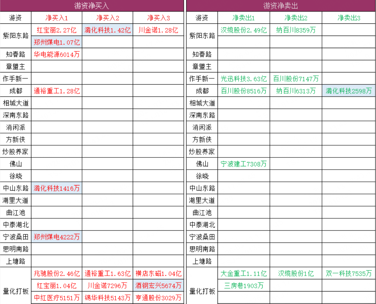Click cell 川金诺1.28亿
The image size is (376, 304).
(158, 30)
